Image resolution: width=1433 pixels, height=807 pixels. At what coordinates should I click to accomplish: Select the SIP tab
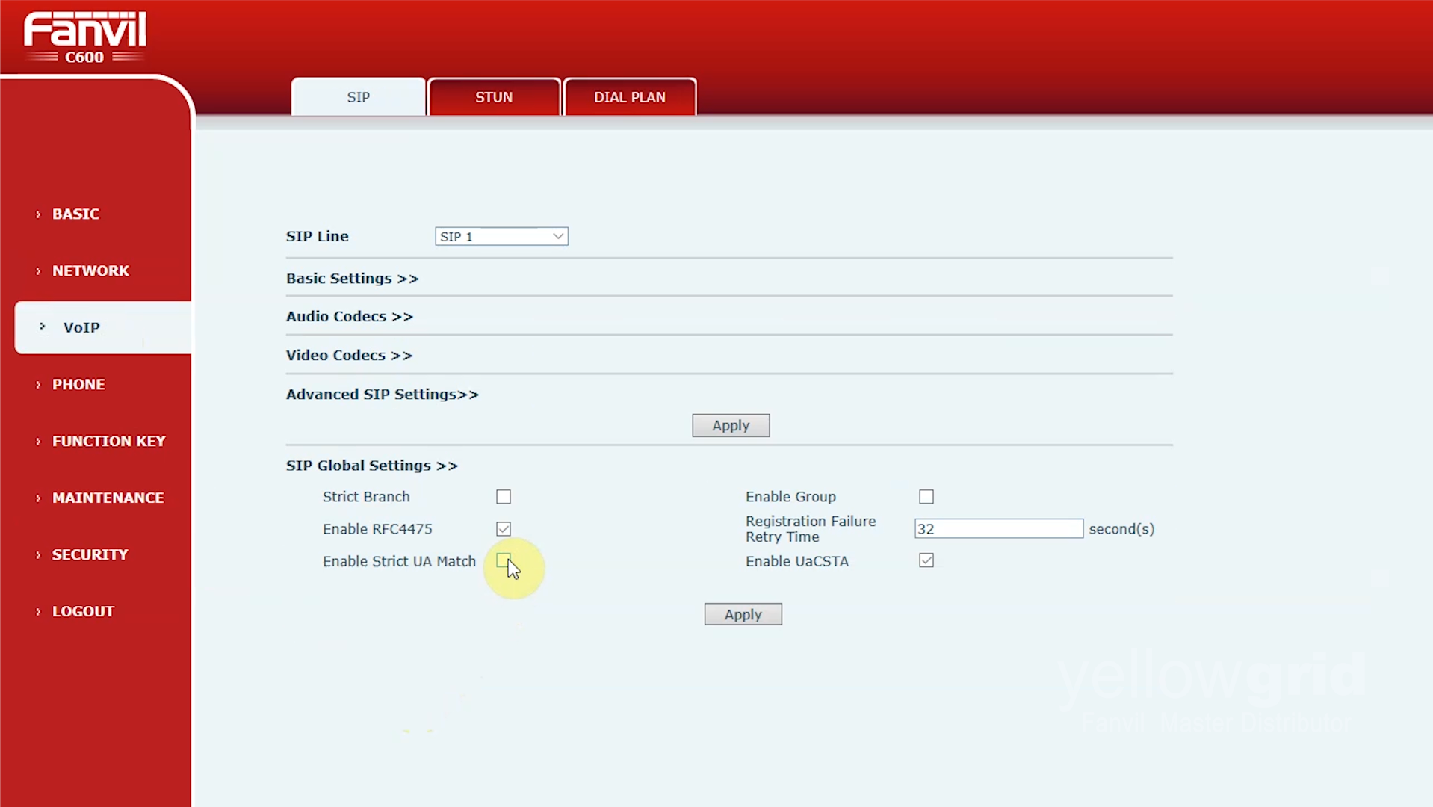click(358, 97)
